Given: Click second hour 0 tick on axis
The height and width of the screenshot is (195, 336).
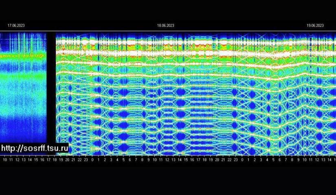Looking at the screenshot, I should [242, 160].
